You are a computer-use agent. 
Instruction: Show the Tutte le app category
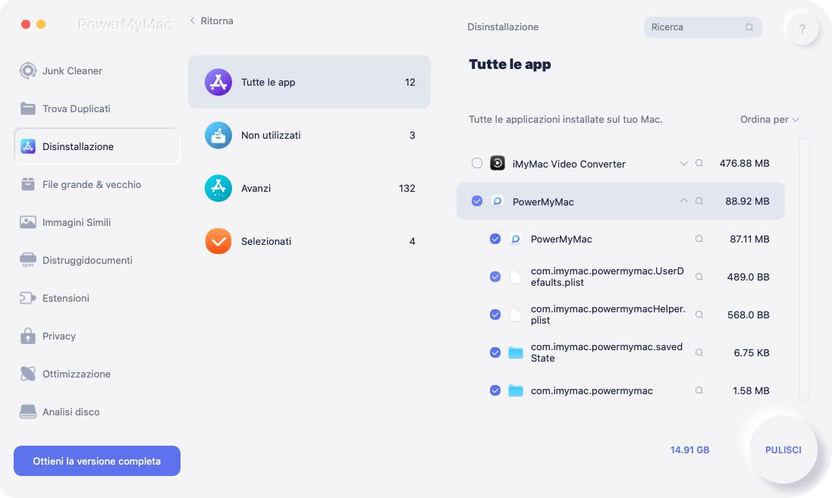pyautogui.click(x=309, y=82)
